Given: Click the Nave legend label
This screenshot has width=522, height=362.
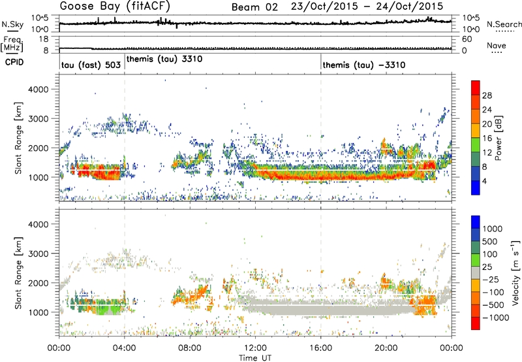Looking at the screenshot, I should [497, 46].
